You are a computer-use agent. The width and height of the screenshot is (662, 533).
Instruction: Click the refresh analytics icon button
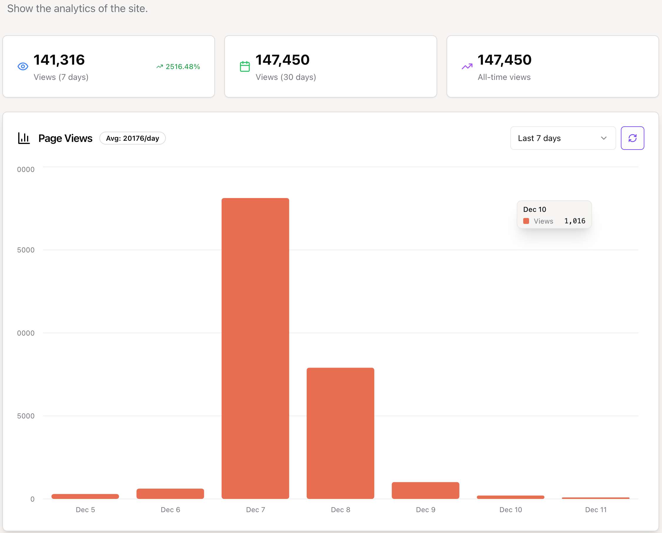(x=632, y=138)
